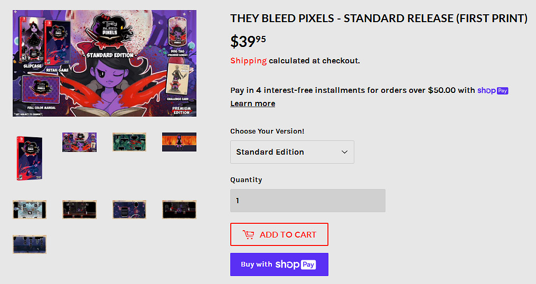Expand the version dropdown chevron arrow
Screen dimensions: 536x284
tap(344, 152)
